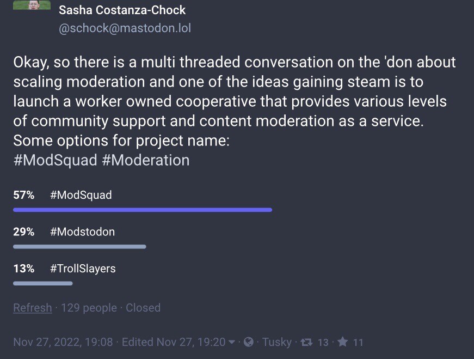Image resolution: width=474 pixels, height=359 pixels.
Task: Select the #Modstodon poll option
Action: (x=82, y=232)
